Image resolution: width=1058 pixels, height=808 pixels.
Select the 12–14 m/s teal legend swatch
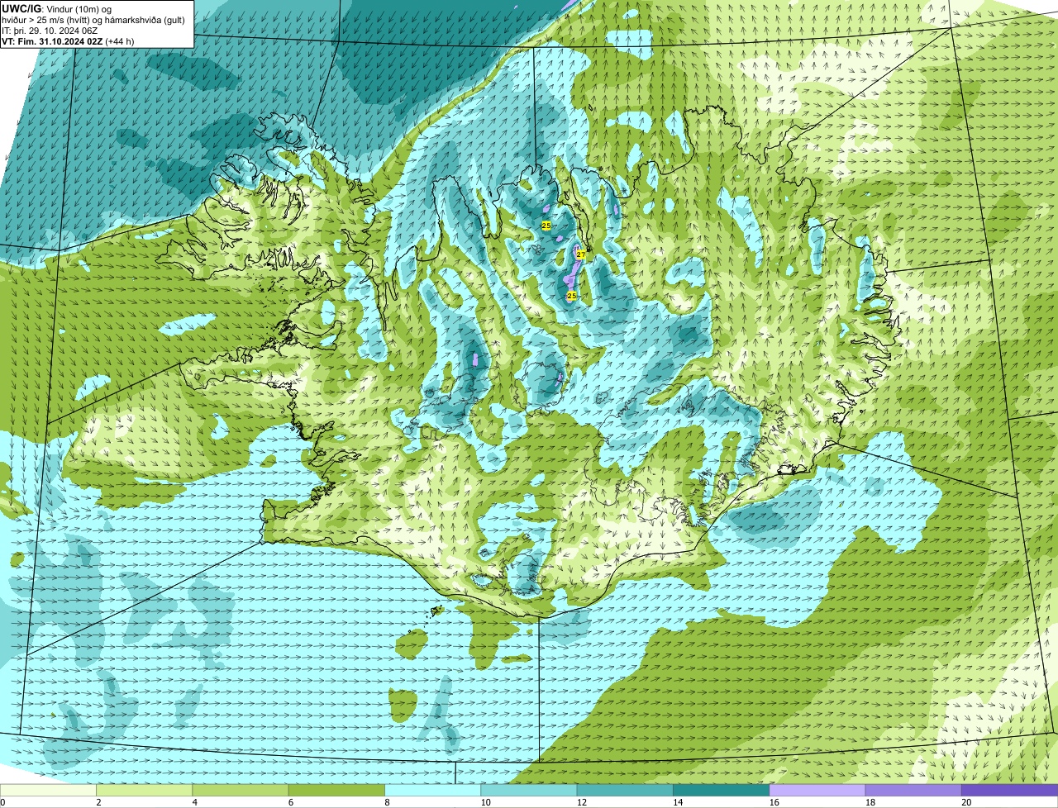625,790
